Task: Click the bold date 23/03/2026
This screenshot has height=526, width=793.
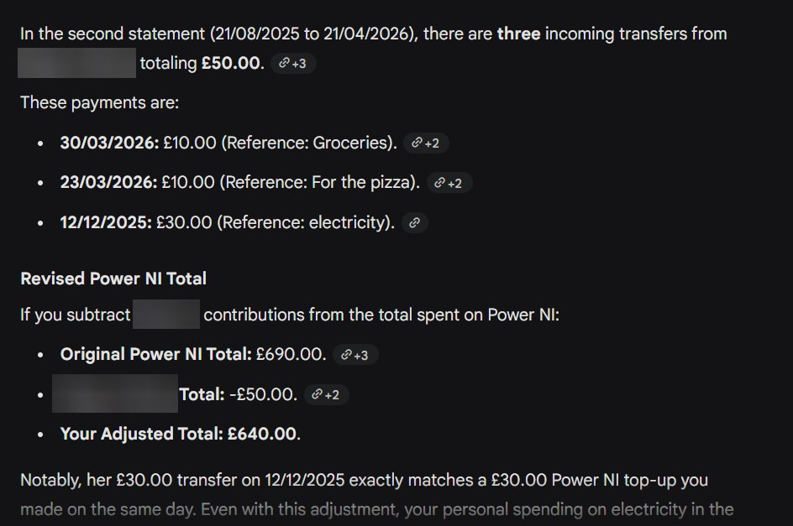Action: [x=108, y=182]
